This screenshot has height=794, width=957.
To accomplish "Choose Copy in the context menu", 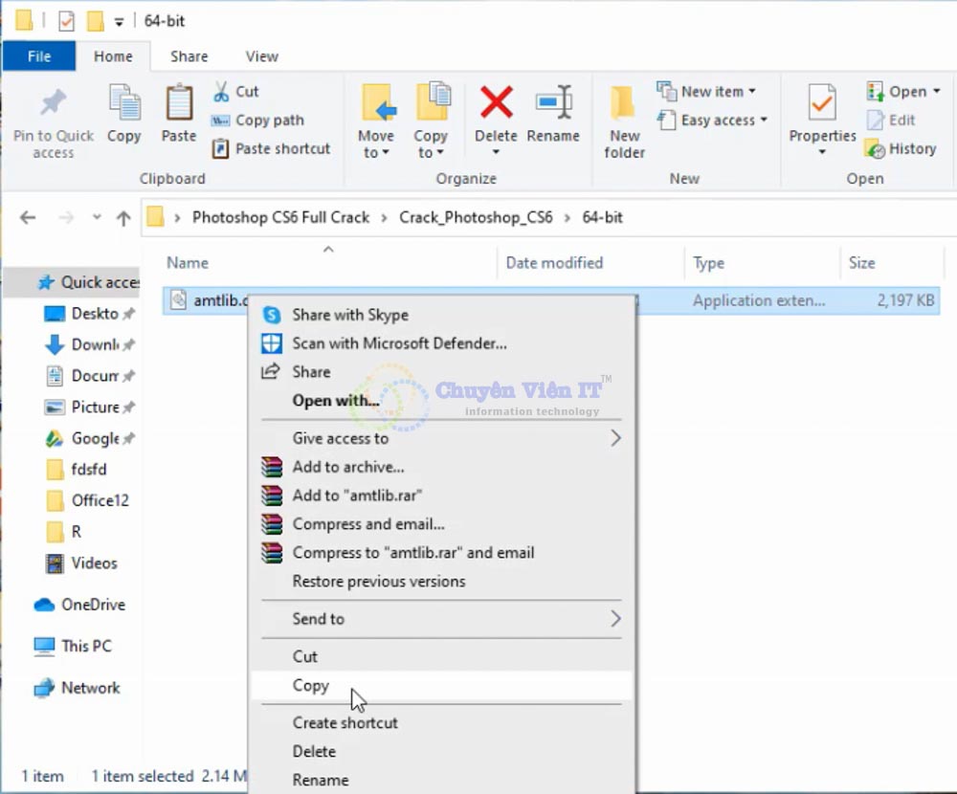I will [311, 685].
